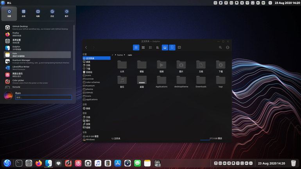Screen dimensions: 301x169
Task: Open the sort-by options in Dolphin toolbar
Action: coord(158,47)
